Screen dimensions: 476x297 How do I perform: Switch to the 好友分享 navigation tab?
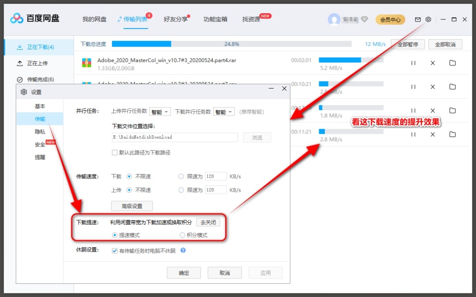coord(176,19)
